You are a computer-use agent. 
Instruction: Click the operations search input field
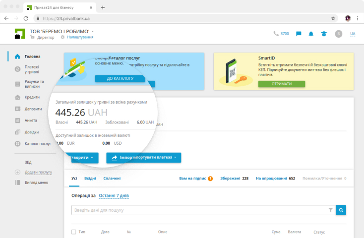pos(198,210)
